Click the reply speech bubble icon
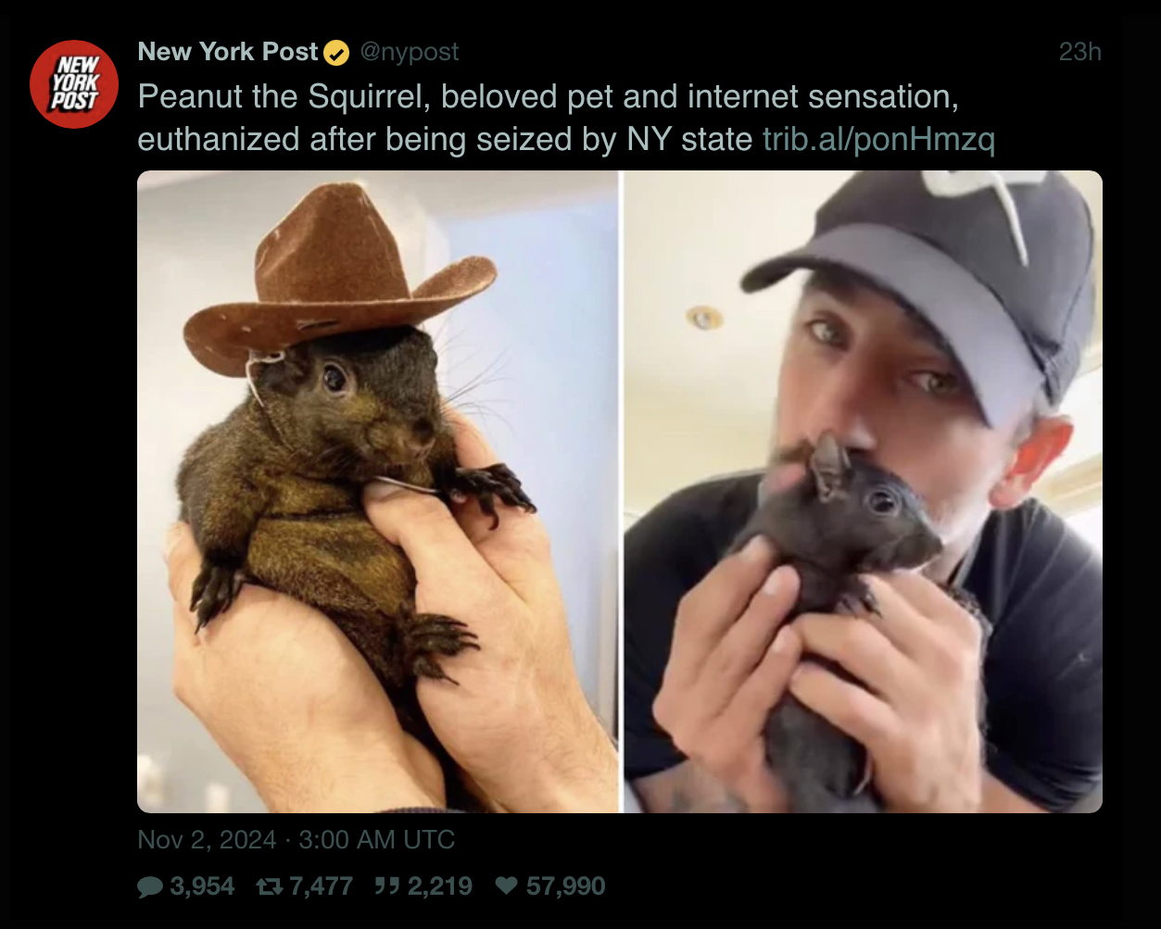The height and width of the screenshot is (929, 1161). 149,886
